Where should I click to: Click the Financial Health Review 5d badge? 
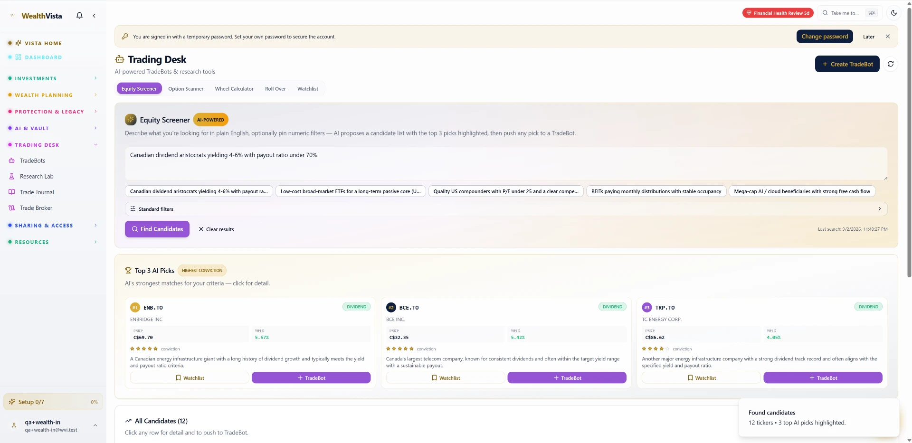coord(778,13)
